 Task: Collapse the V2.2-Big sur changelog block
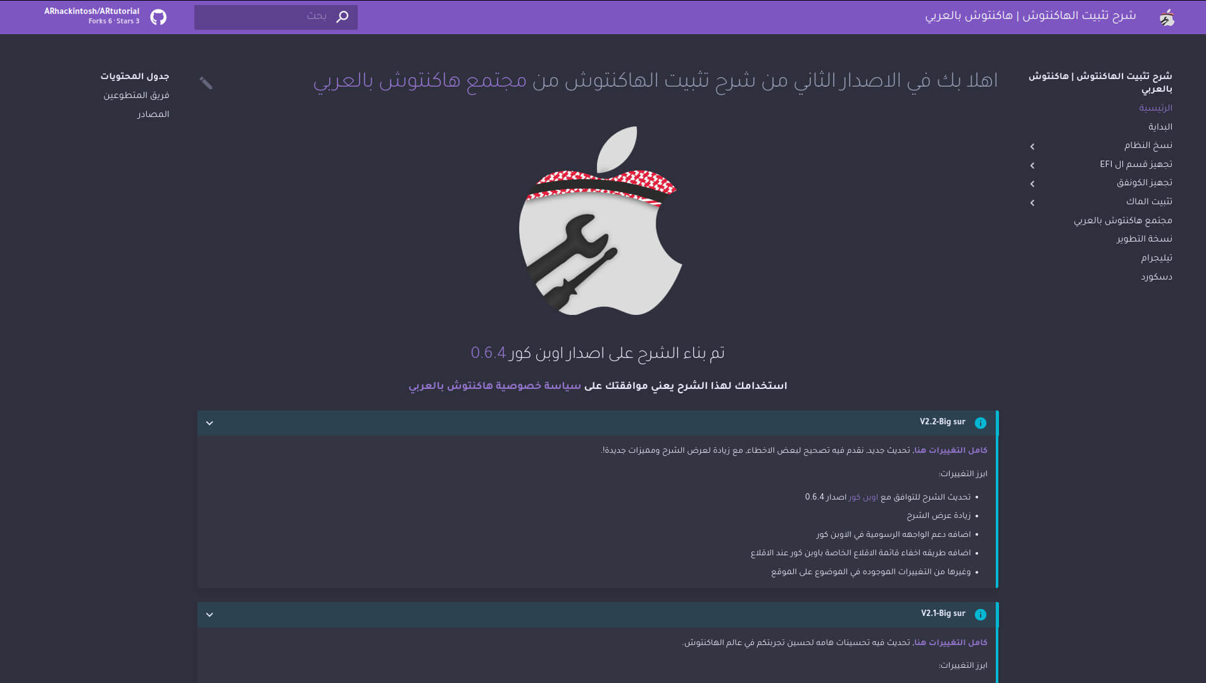point(210,423)
